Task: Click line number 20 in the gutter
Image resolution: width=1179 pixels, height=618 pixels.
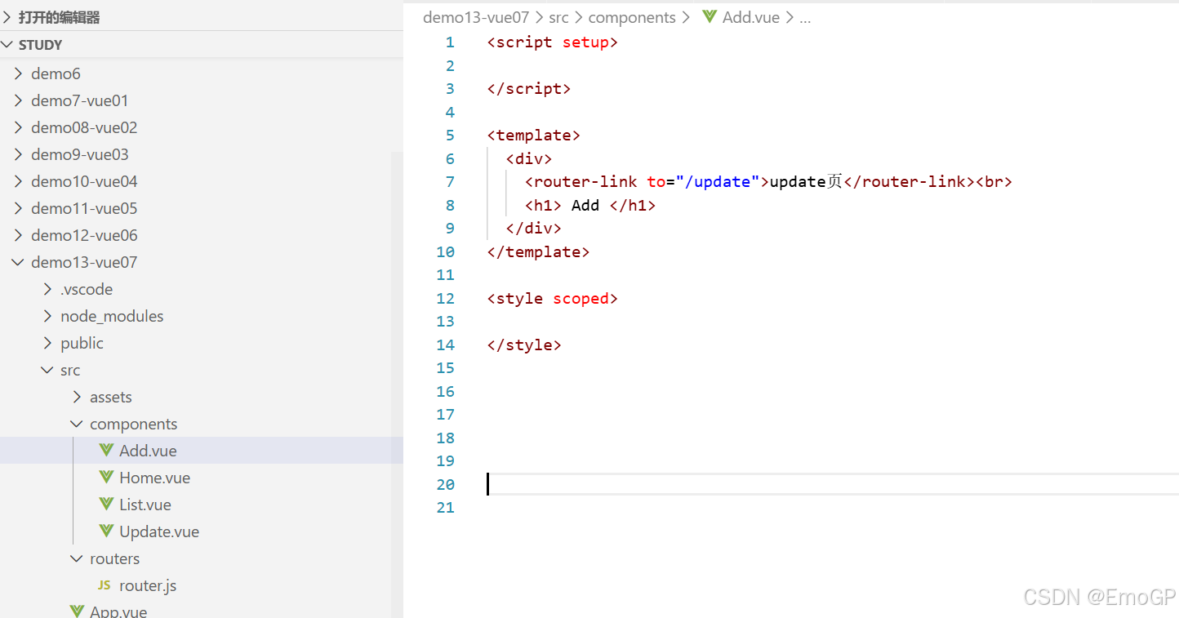Action: (x=445, y=485)
